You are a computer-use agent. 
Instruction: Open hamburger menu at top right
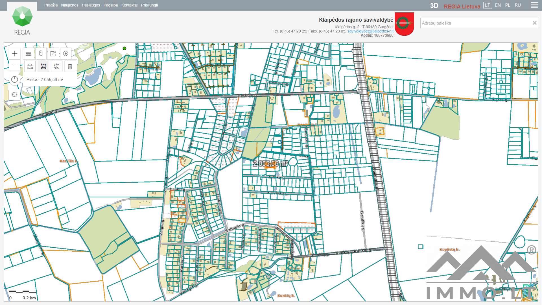point(534,5)
